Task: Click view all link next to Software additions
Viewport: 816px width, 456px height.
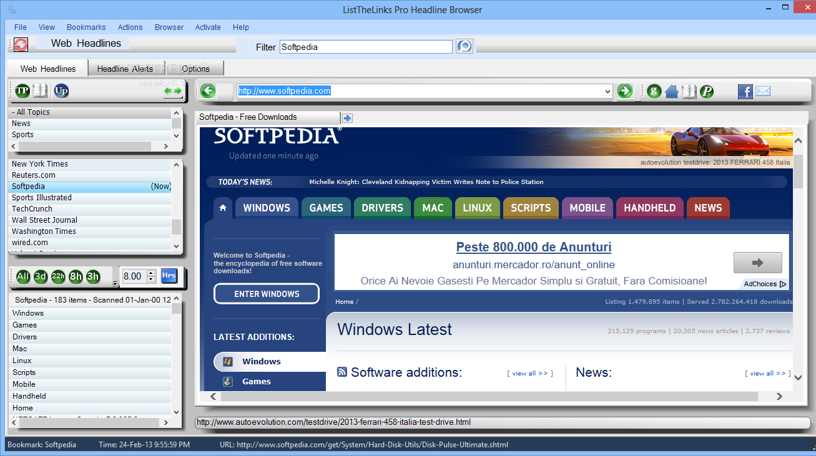Action: 530,373
